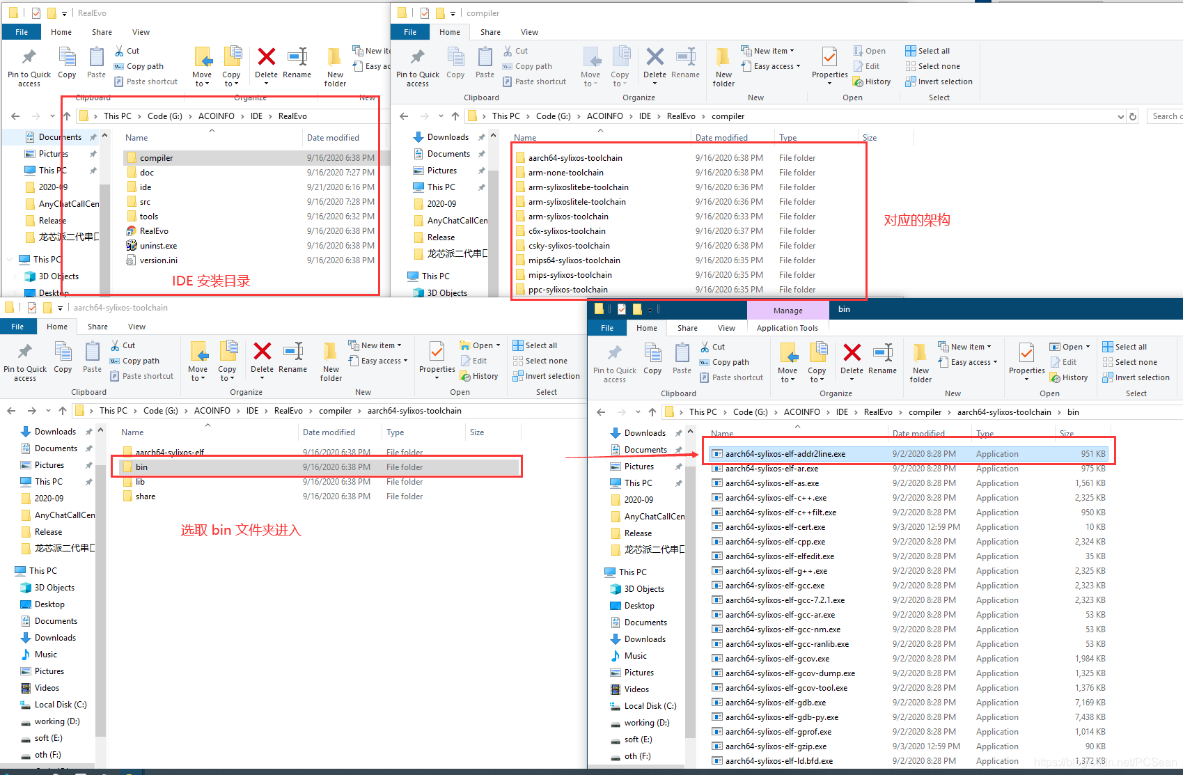Open recent locations dropdown in aarch64-sylixos-toolchain window
Screen dimensions: 1183x775
(48, 411)
